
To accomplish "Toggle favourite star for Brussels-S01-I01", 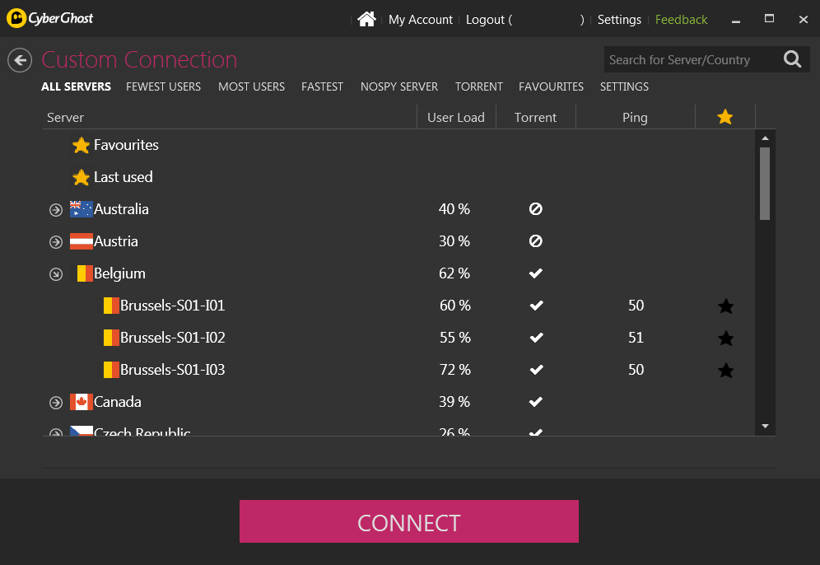I will pos(725,306).
